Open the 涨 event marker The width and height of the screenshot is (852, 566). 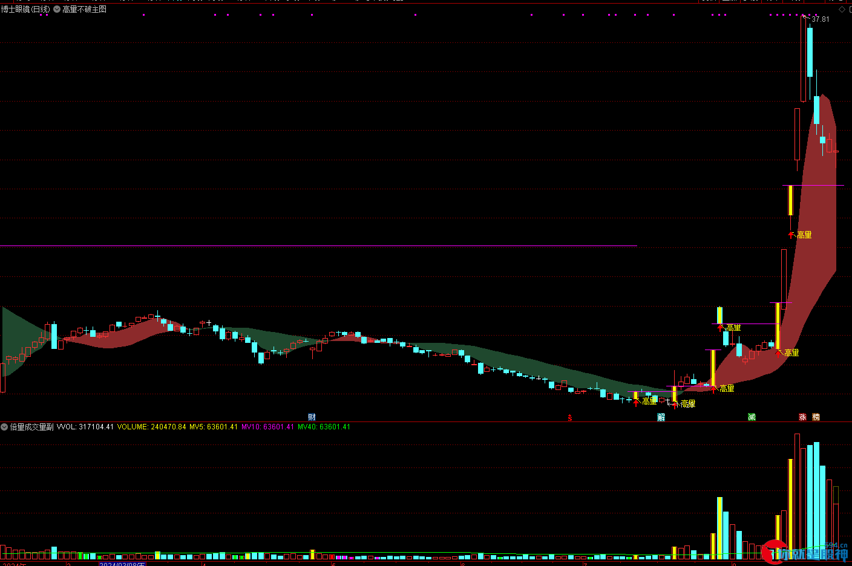click(x=802, y=417)
